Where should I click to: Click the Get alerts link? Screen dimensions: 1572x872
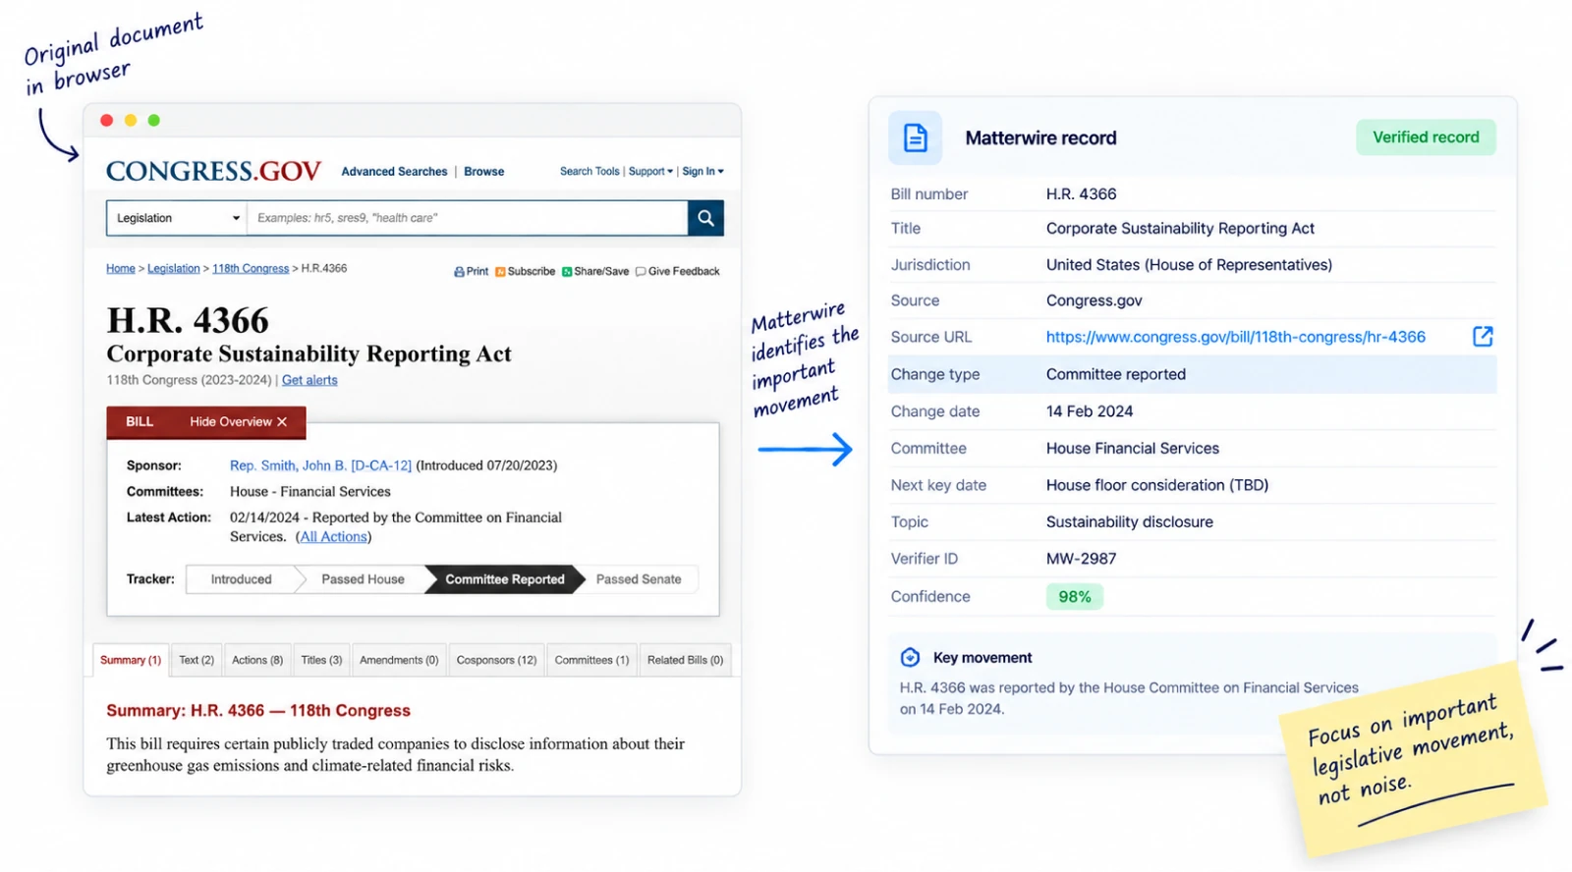click(309, 381)
